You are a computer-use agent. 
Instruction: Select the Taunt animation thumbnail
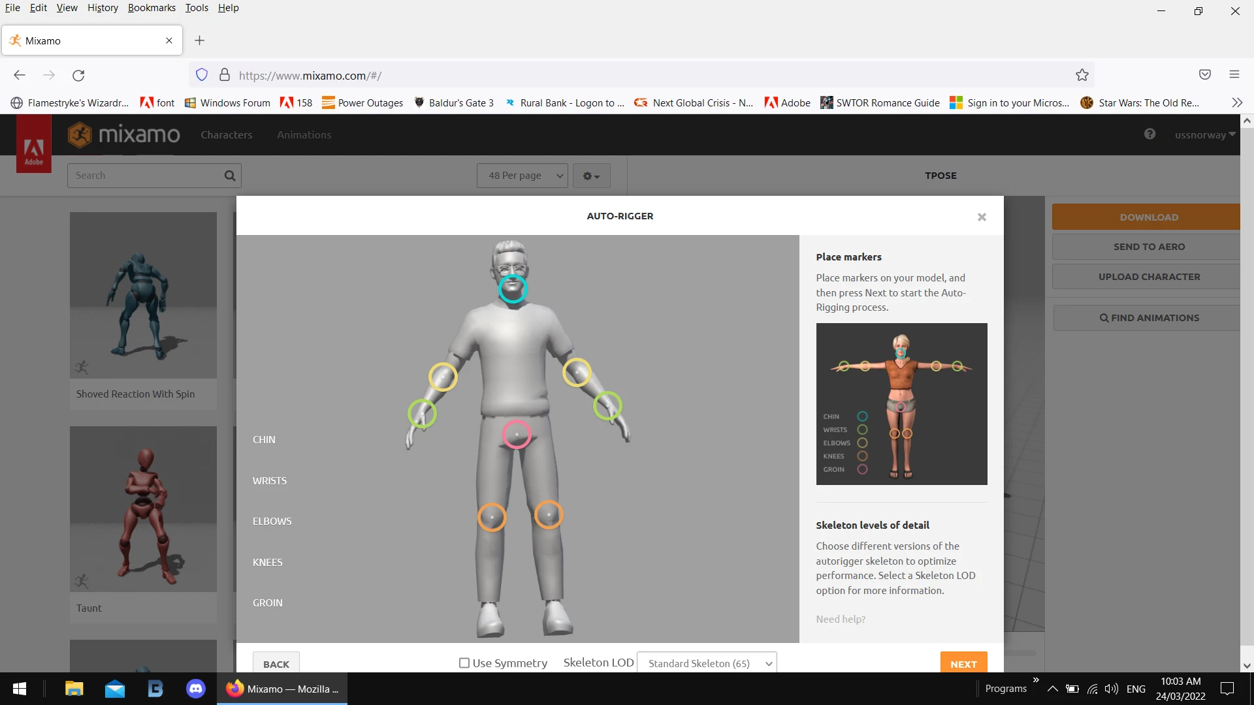(x=143, y=509)
